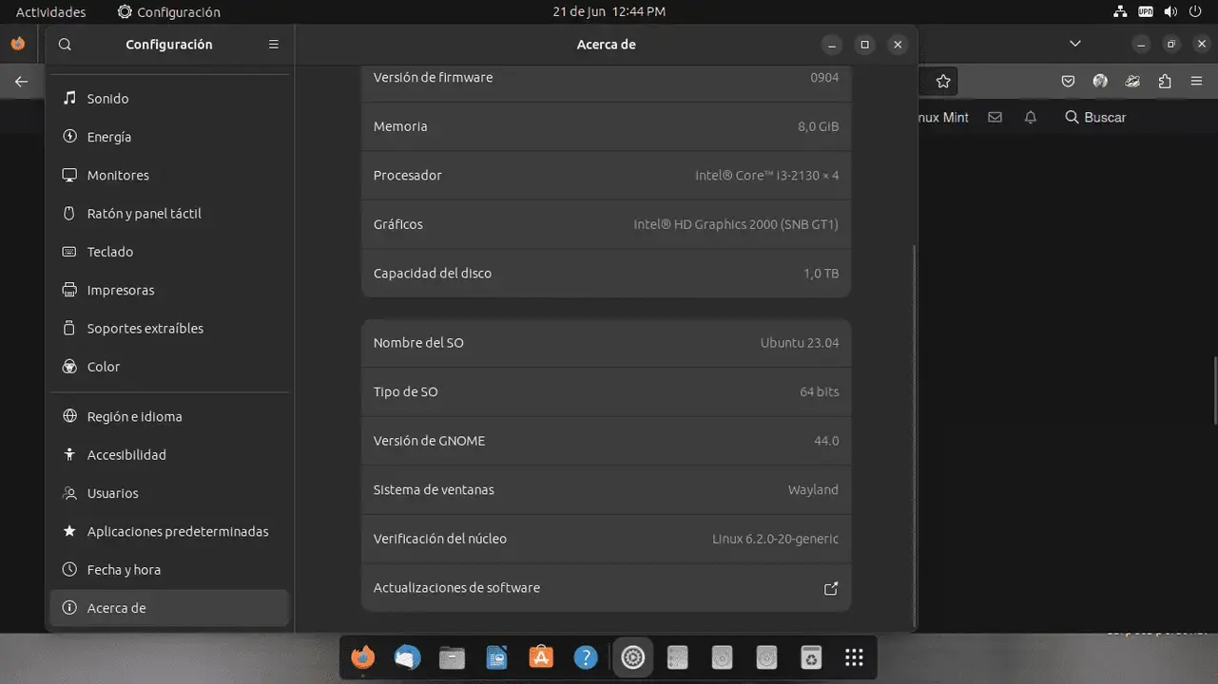
Task: Click the Ubuntu 23.04 value
Action: pyautogui.click(x=800, y=343)
